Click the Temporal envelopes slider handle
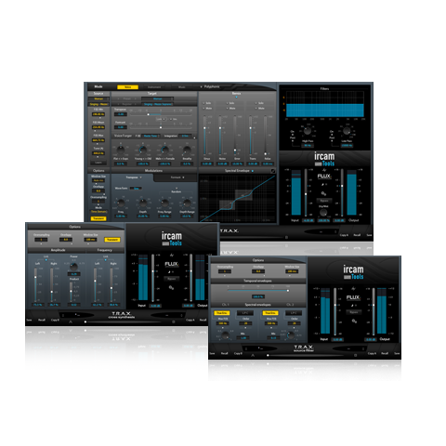The height and width of the screenshot is (446, 446). pyautogui.click(x=288, y=291)
